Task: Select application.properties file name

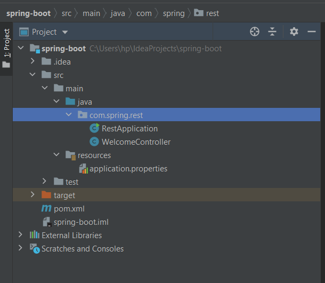Action: pos(128,169)
